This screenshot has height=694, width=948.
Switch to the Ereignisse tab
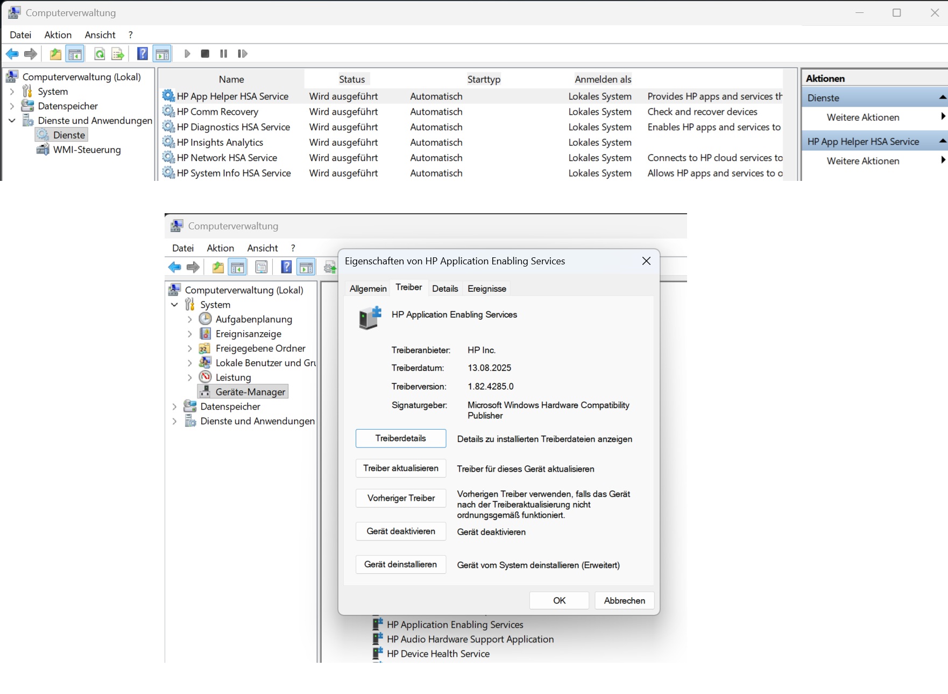pos(487,289)
